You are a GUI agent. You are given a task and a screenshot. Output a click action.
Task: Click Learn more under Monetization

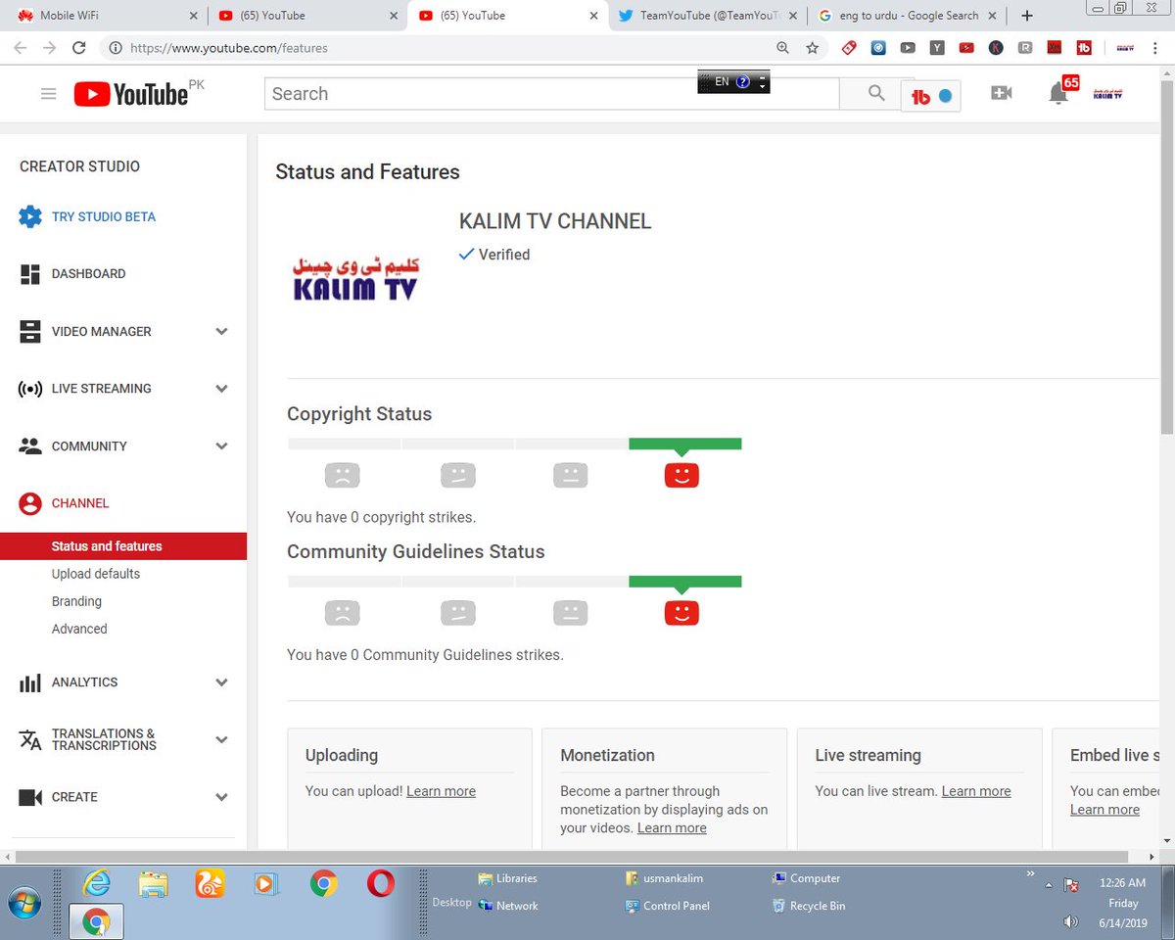[672, 827]
